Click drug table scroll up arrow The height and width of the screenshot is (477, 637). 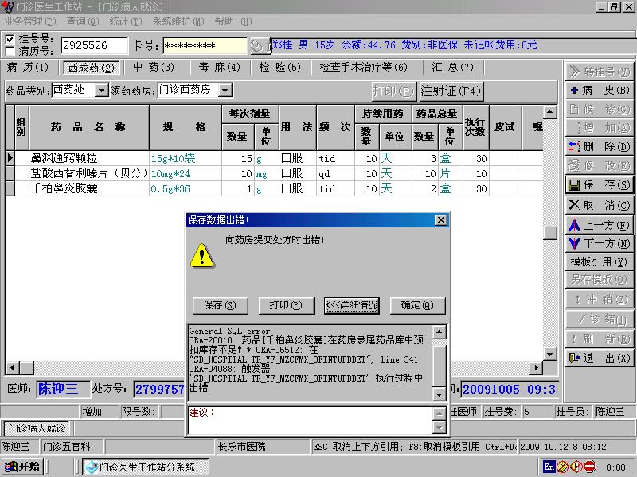pyautogui.click(x=550, y=111)
